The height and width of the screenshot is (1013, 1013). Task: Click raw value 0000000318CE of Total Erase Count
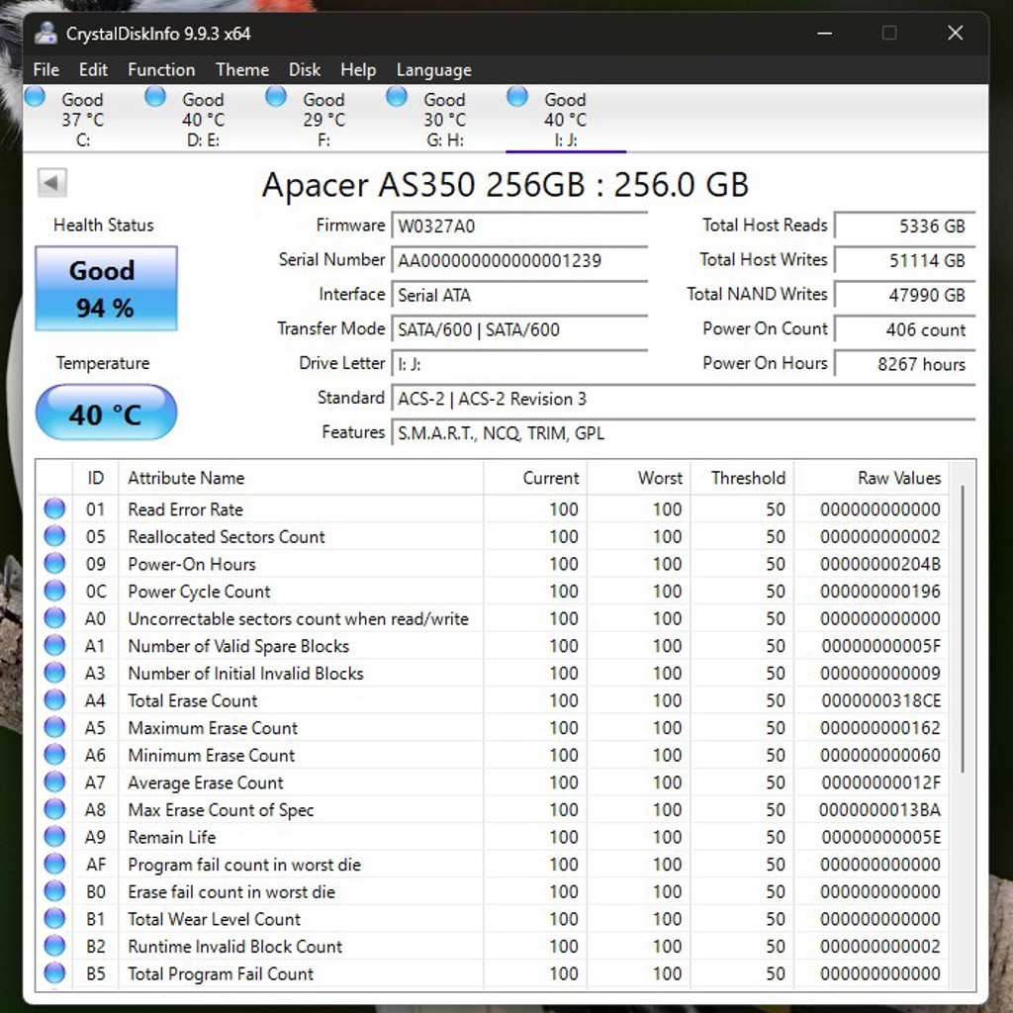pyautogui.click(x=881, y=700)
